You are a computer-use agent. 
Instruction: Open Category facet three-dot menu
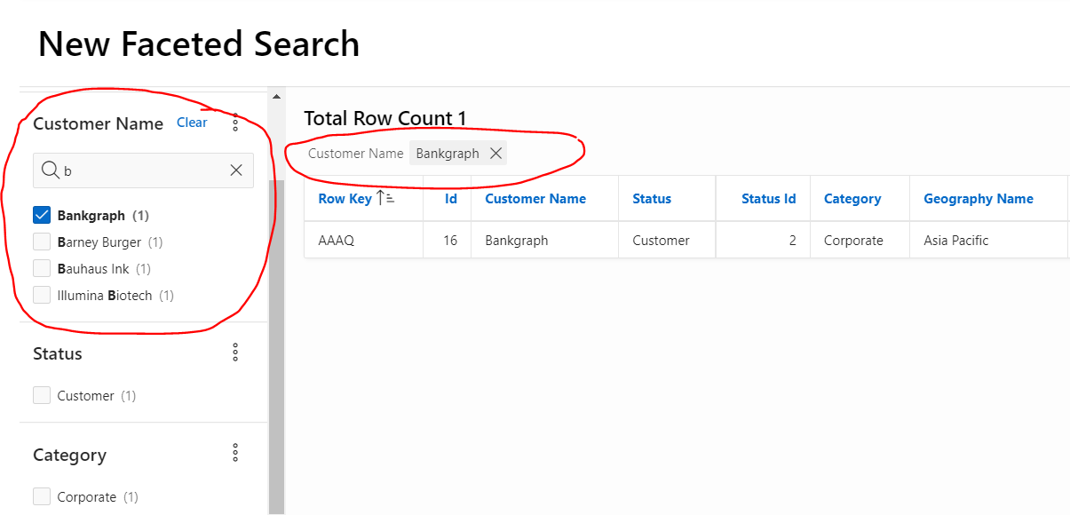pos(235,453)
